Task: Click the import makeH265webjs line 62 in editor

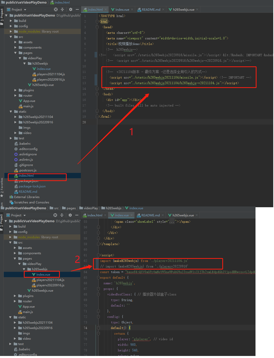Action: coord(144,261)
